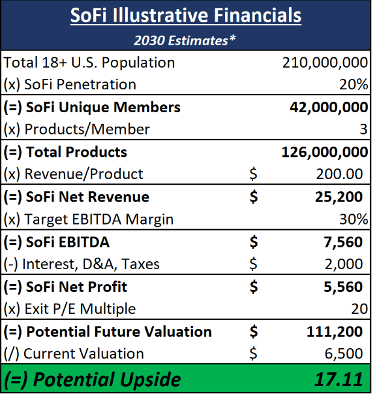Select the 200.00 Revenue/Product value
Viewport: 372px width, 394px height.
pos(339,174)
